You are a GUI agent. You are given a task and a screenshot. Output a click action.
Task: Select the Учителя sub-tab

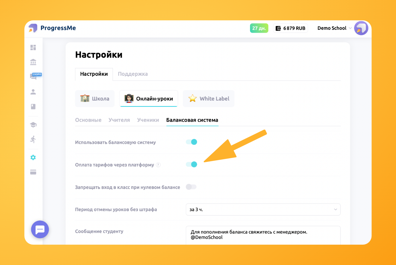click(x=119, y=120)
